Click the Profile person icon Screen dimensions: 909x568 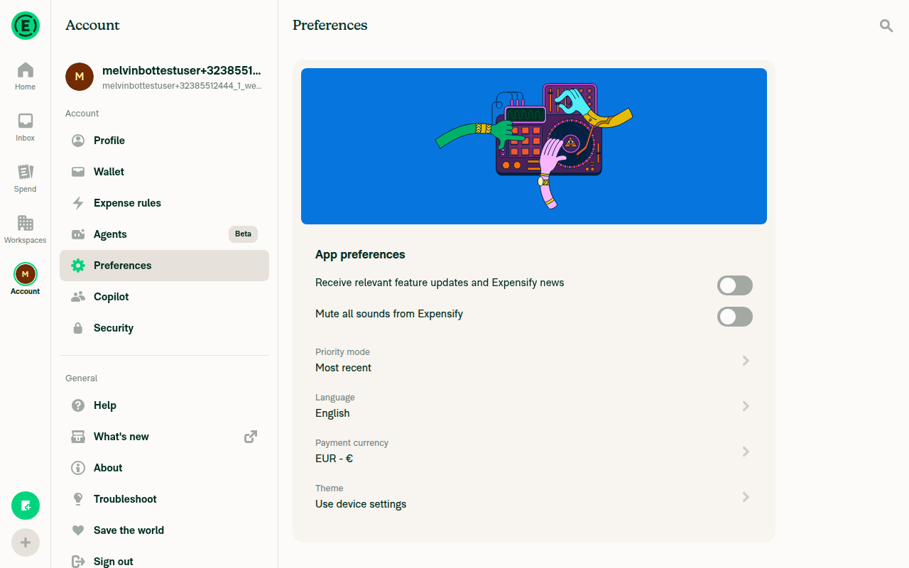click(x=78, y=141)
